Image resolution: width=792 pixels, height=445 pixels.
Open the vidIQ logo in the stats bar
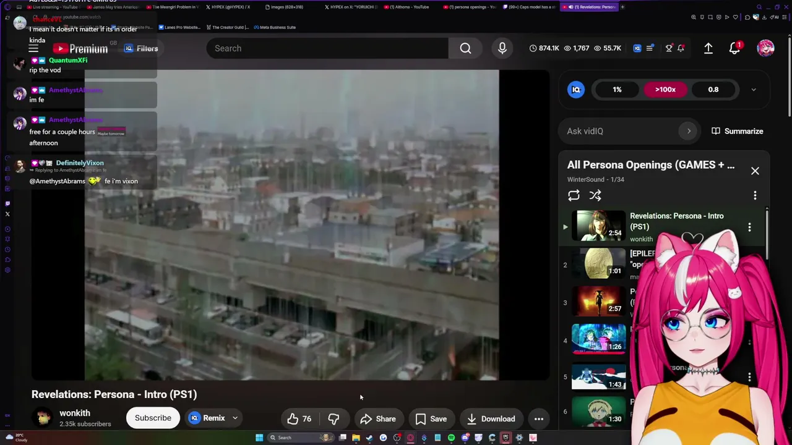[x=637, y=48]
